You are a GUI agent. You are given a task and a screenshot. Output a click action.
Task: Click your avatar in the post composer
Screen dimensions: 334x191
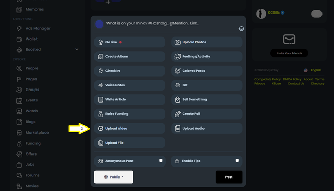tap(99, 24)
